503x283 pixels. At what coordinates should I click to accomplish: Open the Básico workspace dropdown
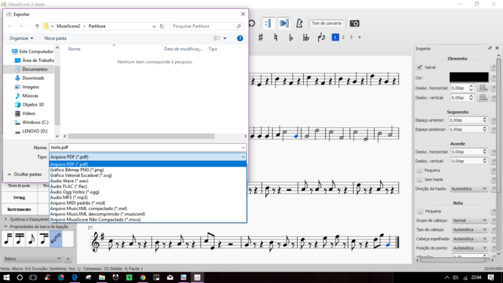coord(32,258)
